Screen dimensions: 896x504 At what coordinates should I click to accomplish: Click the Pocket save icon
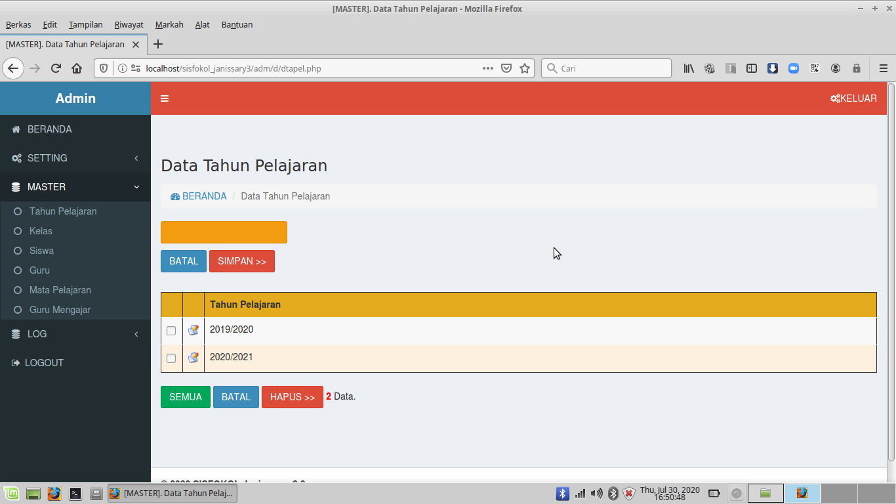click(506, 68)
